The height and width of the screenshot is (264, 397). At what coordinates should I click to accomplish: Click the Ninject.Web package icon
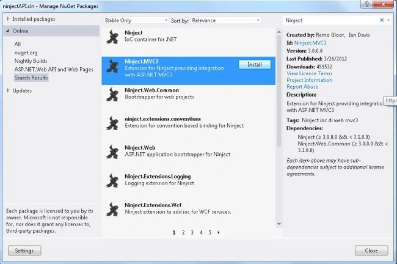(112, 152)
